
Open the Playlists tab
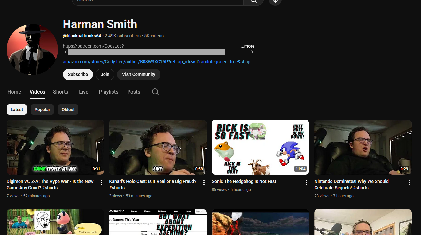click(109, 92)
